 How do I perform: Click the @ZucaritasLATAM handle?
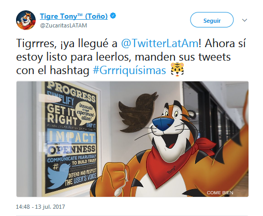[63, 25]
